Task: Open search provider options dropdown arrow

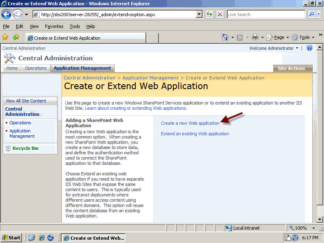Action: tap(319, 14)
